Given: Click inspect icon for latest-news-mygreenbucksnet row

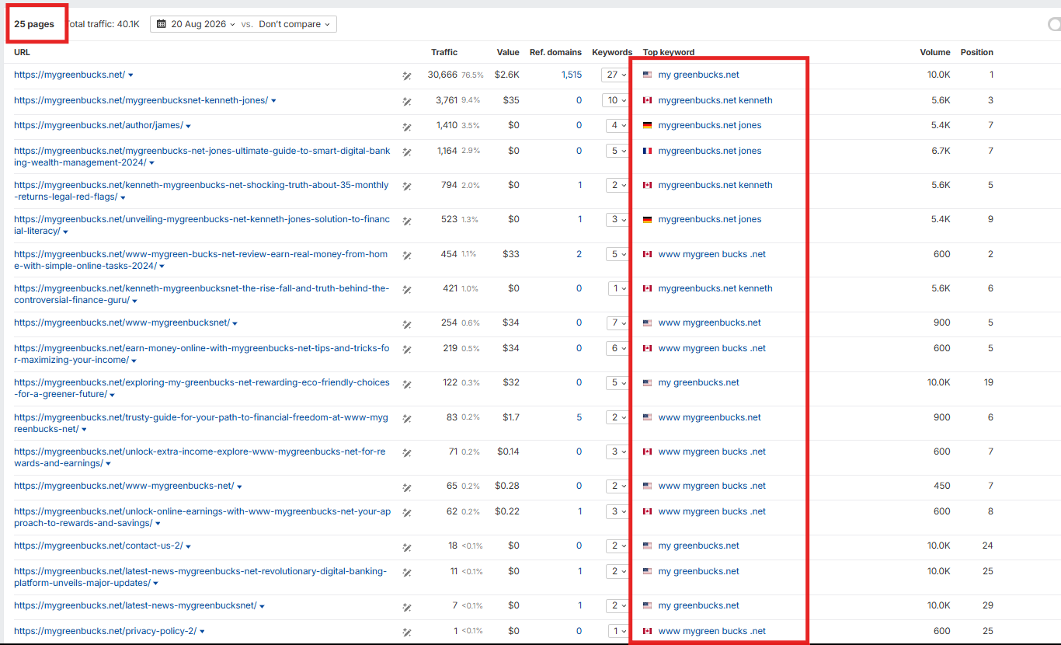Looking at the screenshot, I should click(x=406, y=607).
